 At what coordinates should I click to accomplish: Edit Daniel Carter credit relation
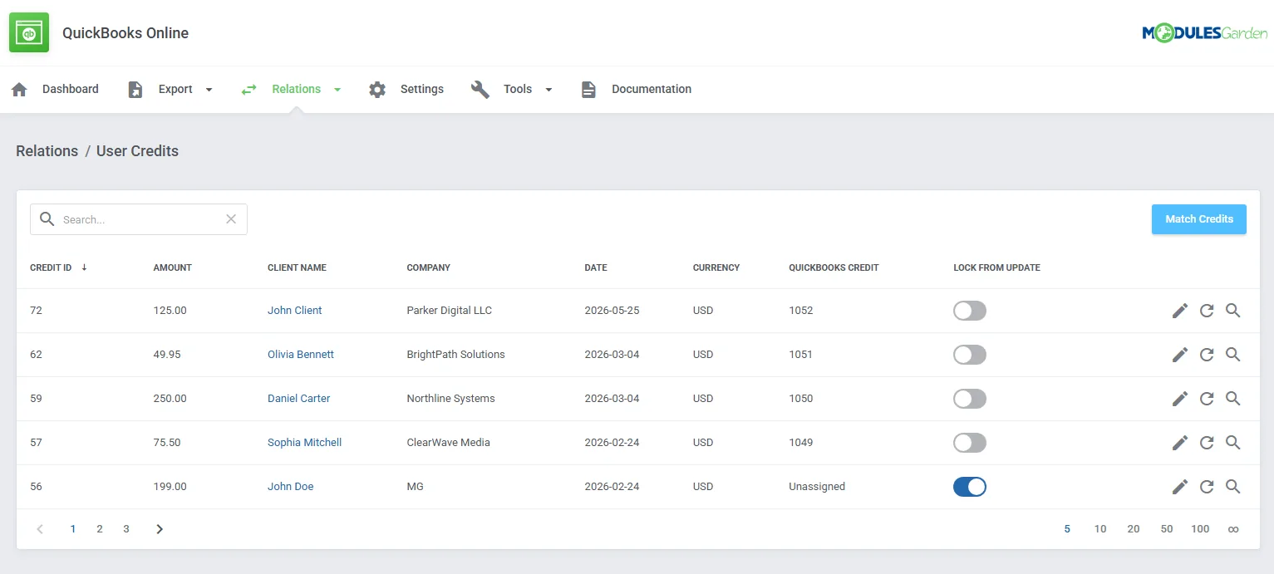pos(1180,399)
